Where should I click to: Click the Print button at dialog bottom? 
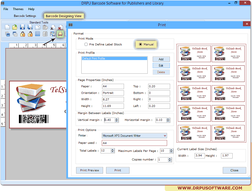pyautogui.click(x=118, y=170)
